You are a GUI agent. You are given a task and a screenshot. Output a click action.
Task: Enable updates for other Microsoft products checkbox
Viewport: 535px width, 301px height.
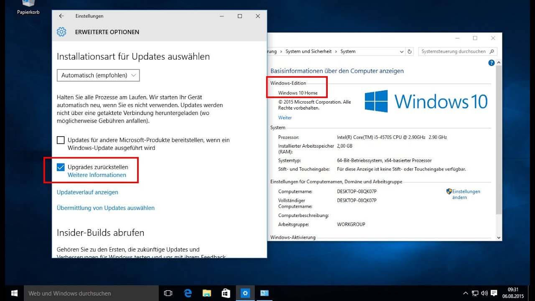[61, 140]
